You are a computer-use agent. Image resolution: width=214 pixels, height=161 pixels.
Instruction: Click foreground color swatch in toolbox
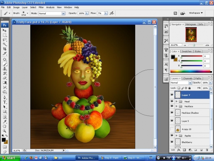4,140
